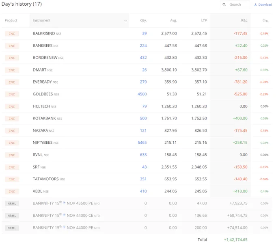Select the KOTAKBANK instrument name
276x242 pixels.
click(44, 118)
